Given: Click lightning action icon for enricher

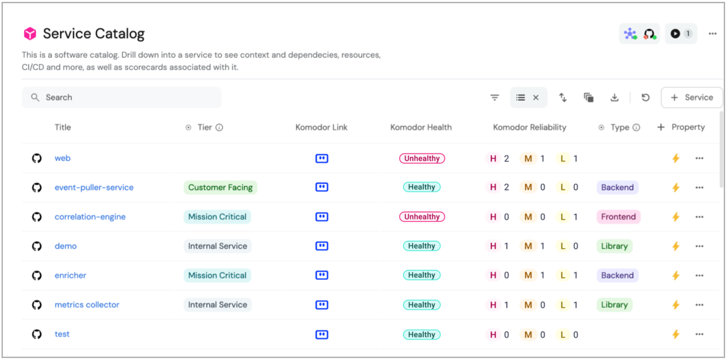Looking at the screenshot, I should (x=676, y=275).
